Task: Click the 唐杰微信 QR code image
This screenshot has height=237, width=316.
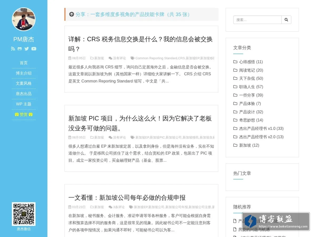Action: coord(24,214)
